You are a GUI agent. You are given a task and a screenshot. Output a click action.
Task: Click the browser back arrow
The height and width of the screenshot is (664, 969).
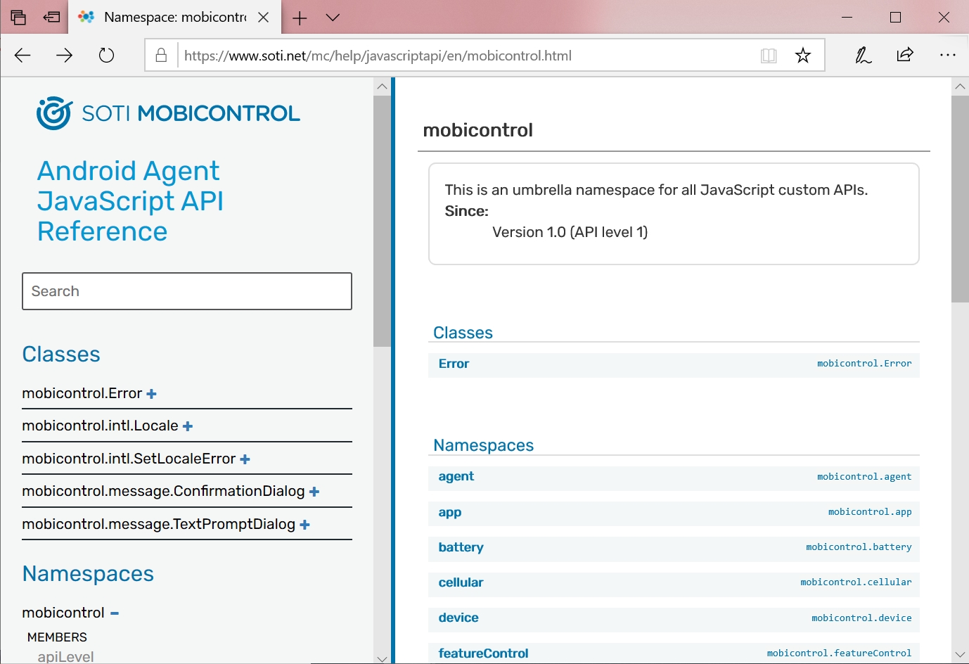point(23,56)
